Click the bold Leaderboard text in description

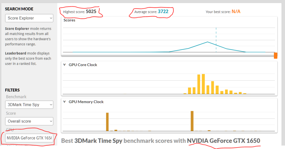point(16,53)
